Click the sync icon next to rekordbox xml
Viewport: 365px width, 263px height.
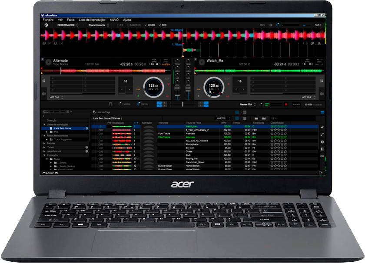click(x=87, y=151)
